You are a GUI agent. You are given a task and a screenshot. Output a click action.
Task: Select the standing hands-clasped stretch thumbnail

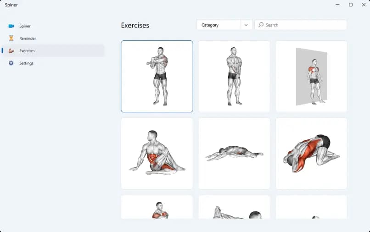click(234, 77)
